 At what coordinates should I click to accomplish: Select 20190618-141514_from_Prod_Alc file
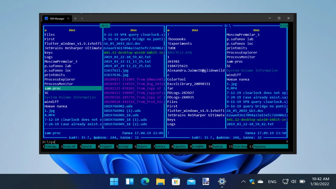(134, 102)
